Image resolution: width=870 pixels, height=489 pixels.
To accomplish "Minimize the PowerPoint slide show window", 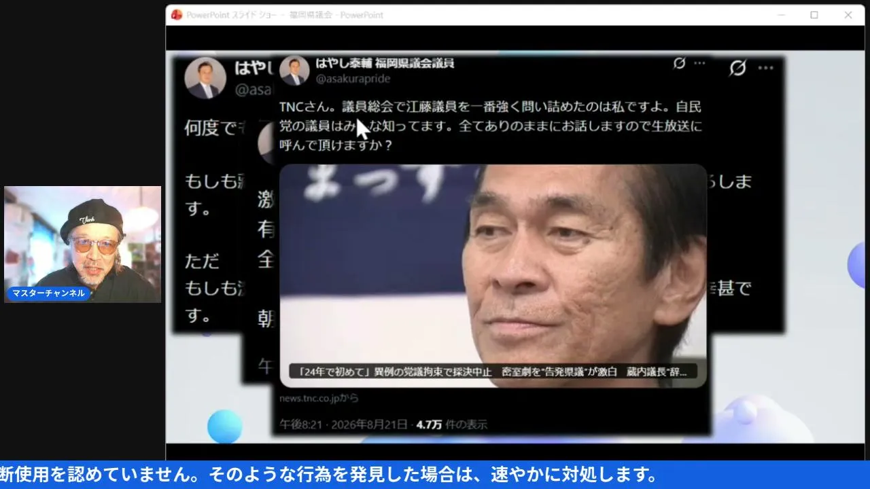I will (x=780, y=15).
